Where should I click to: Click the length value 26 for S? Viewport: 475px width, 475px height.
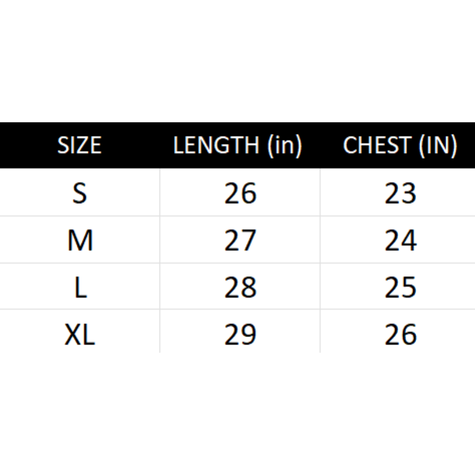(x=240, y=193)
